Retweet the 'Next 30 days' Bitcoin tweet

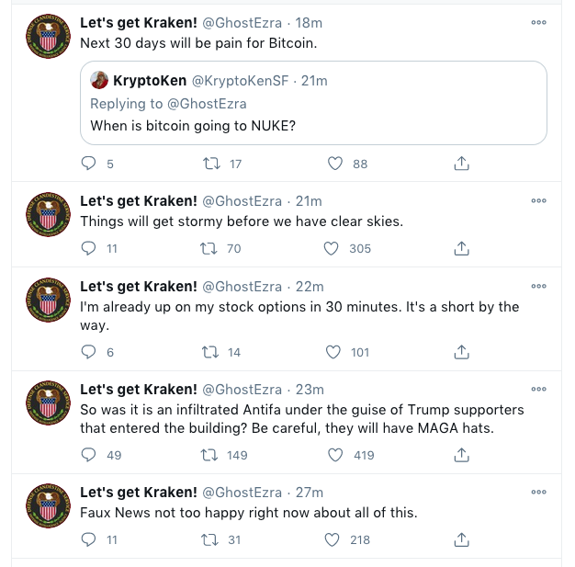(210, 164)
